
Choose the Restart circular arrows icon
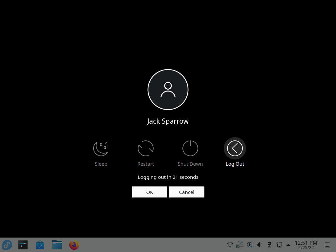point(146,148)
